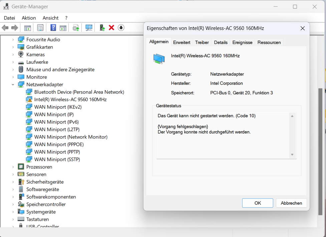The width and height of the screenshot is (326, 237).
Task: Open the Aktion menu
Action: pyautogui.click(x=29, y=18)
